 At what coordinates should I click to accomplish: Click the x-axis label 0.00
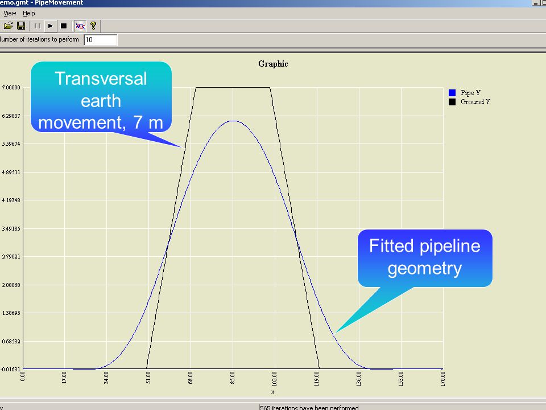click(23, 377)
